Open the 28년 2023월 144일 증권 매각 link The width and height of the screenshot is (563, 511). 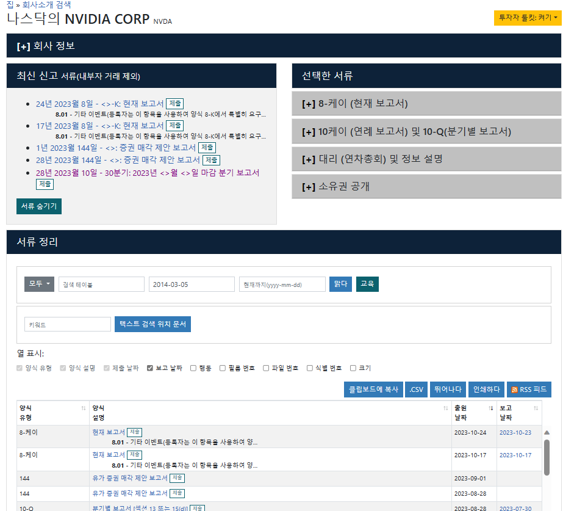point(118,160)
